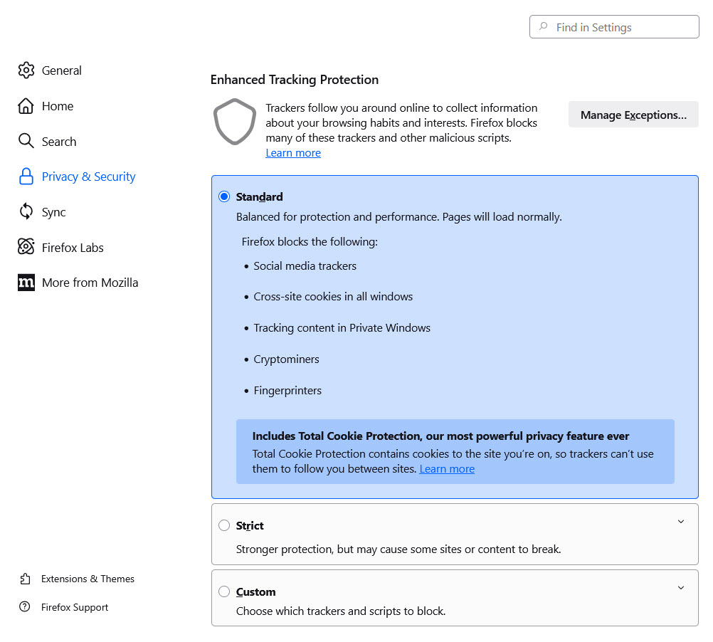The image size is (713, 642).
Task: Open the Total Cookie Protection Learn more link
Action: (x=447, y=468)
